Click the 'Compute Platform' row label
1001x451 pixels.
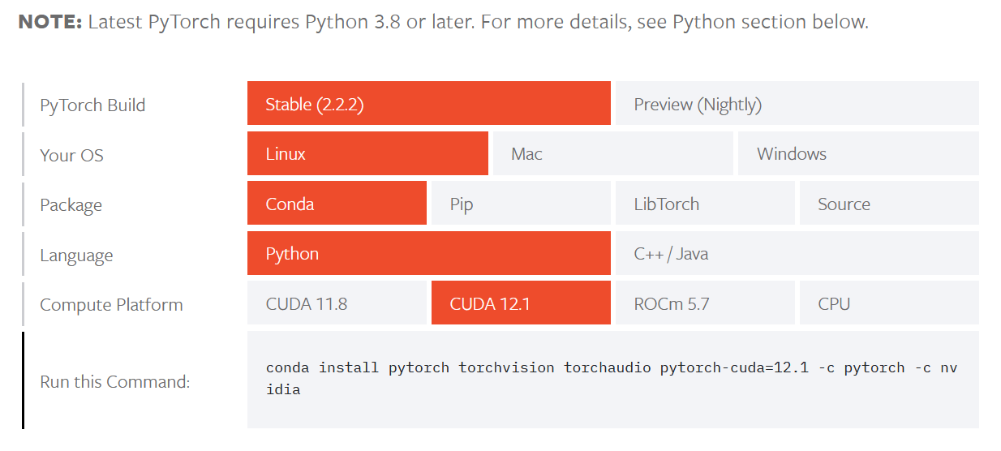tap(111, 305)
